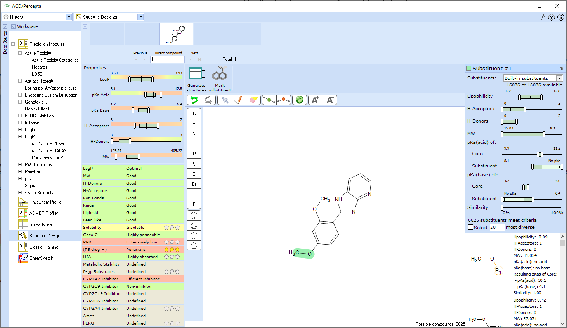
Task: Click the increase charge A+ icon
Action: 315,100
